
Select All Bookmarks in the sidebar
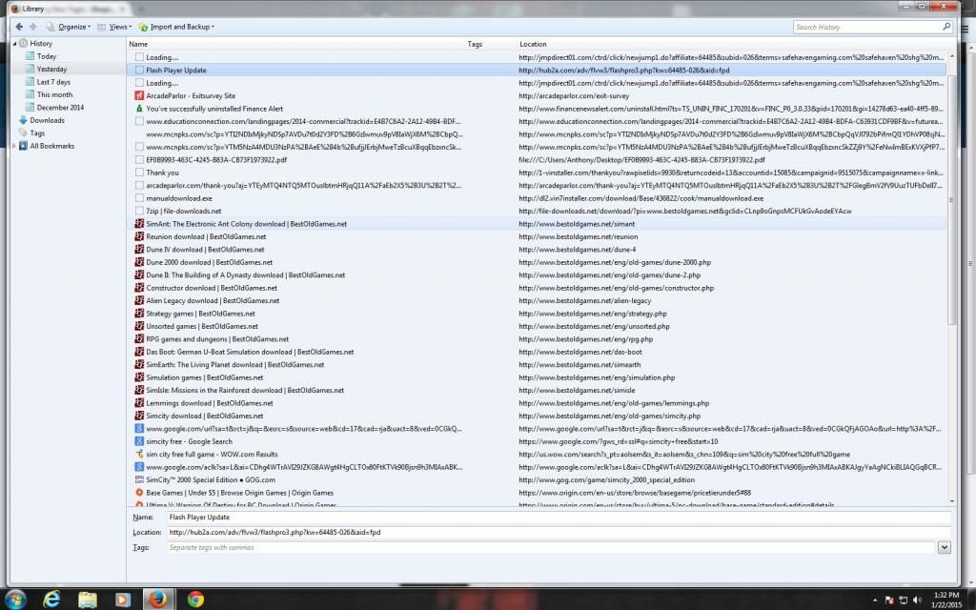52,146
